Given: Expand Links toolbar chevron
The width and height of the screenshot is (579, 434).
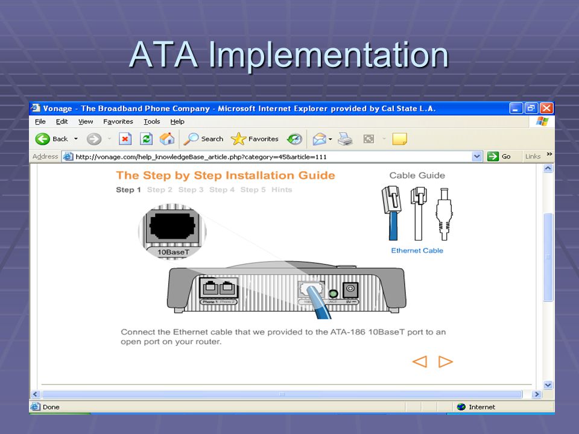Looking at the screenshot, I should pyautogui.click(x=549, y=154).
